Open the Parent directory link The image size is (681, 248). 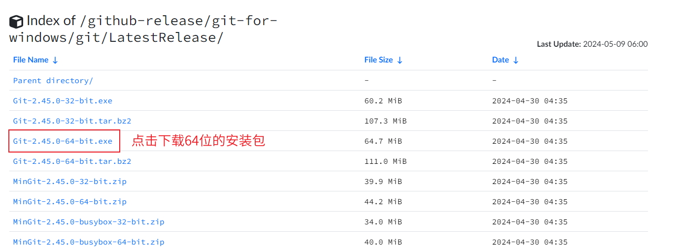tap(53, 81)
